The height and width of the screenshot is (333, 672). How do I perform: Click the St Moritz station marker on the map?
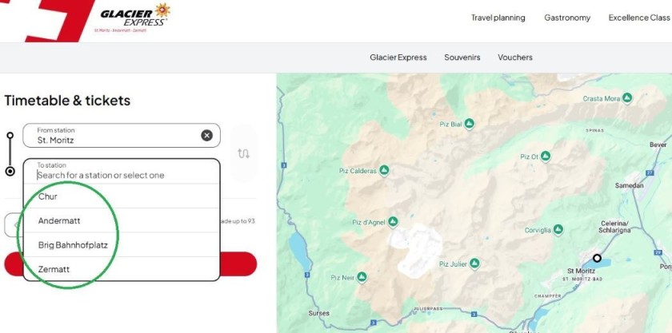[597, 258]
